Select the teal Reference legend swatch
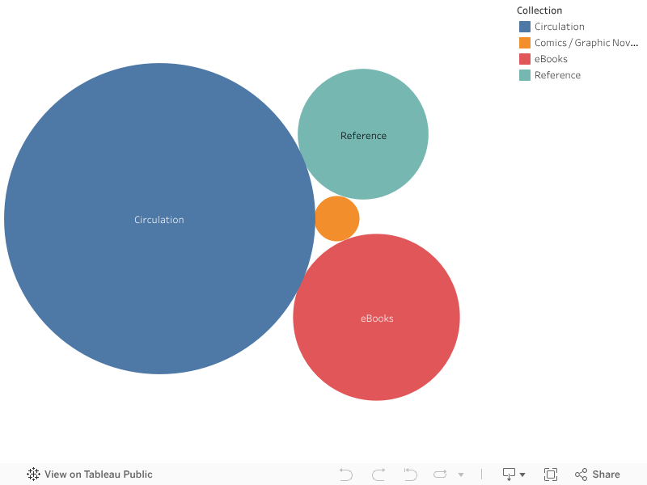The height and width of the screenshot is (485, 647). (524, 75)
